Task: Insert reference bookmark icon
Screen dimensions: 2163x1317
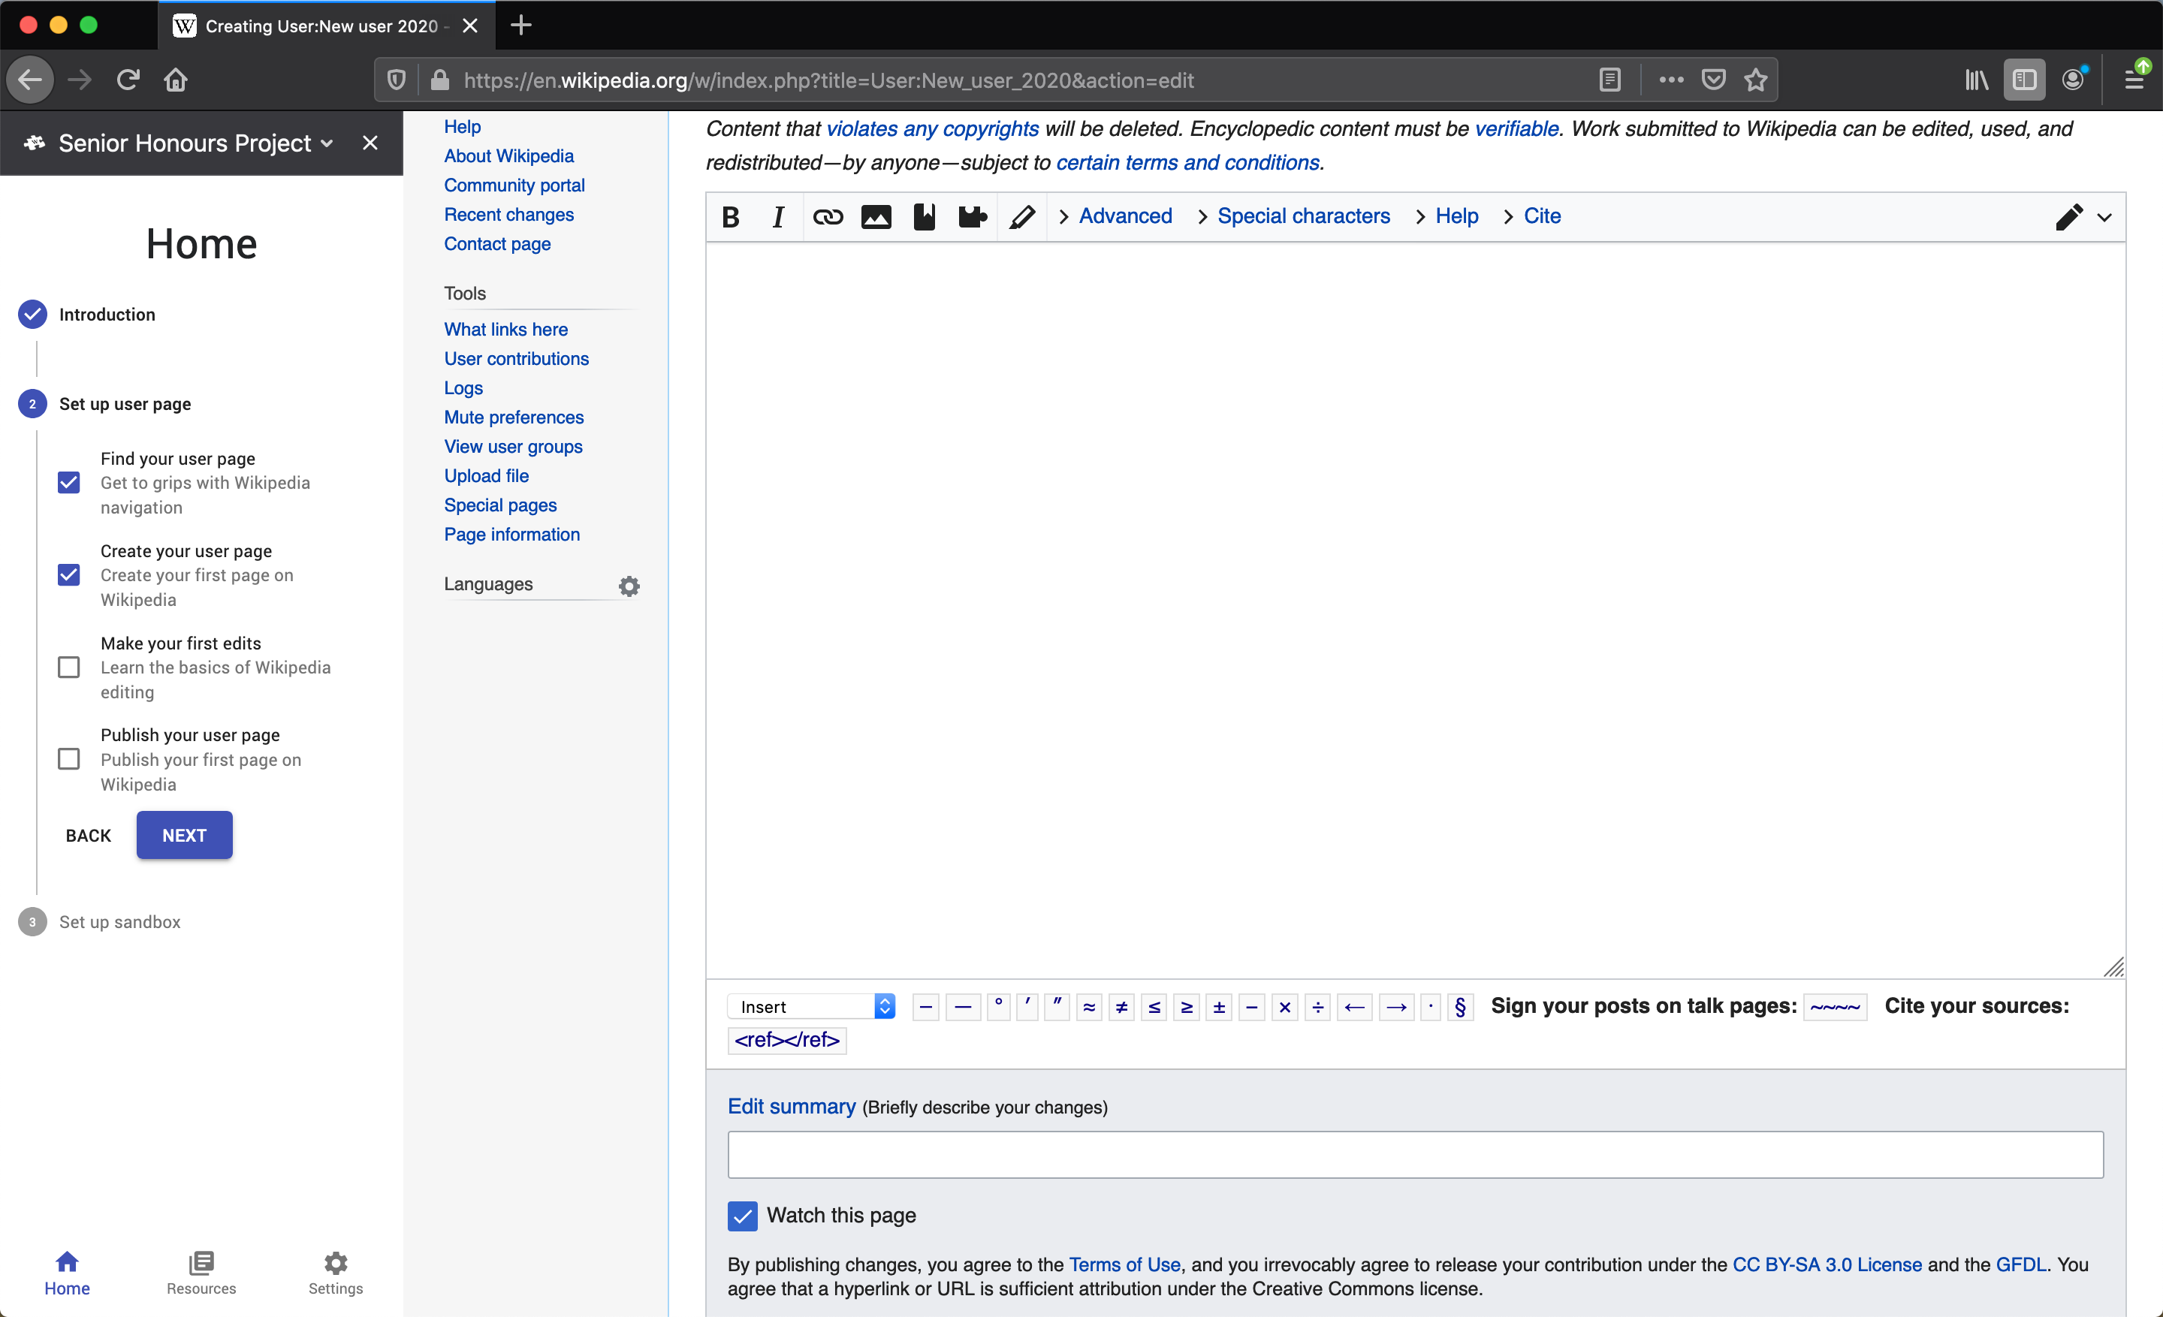Action: [x=925, y=217]
